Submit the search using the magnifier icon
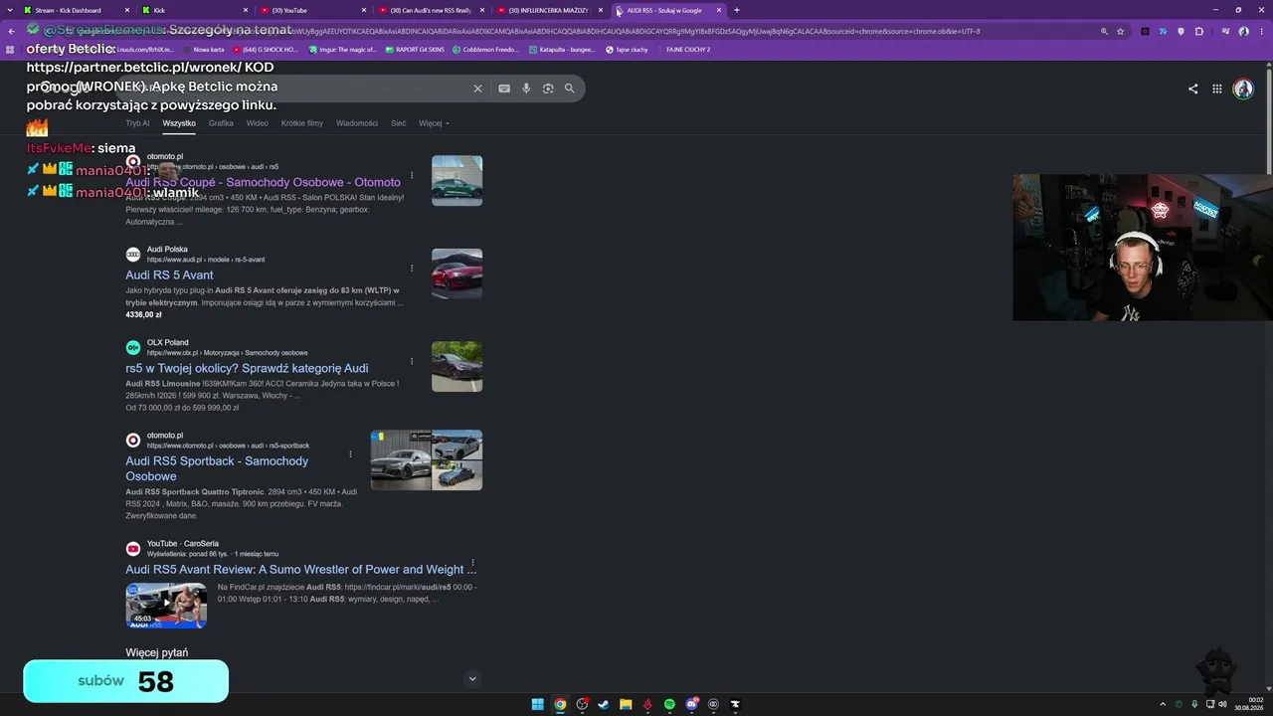Screen dimensions: 1273x716 (x=570, y=89)
